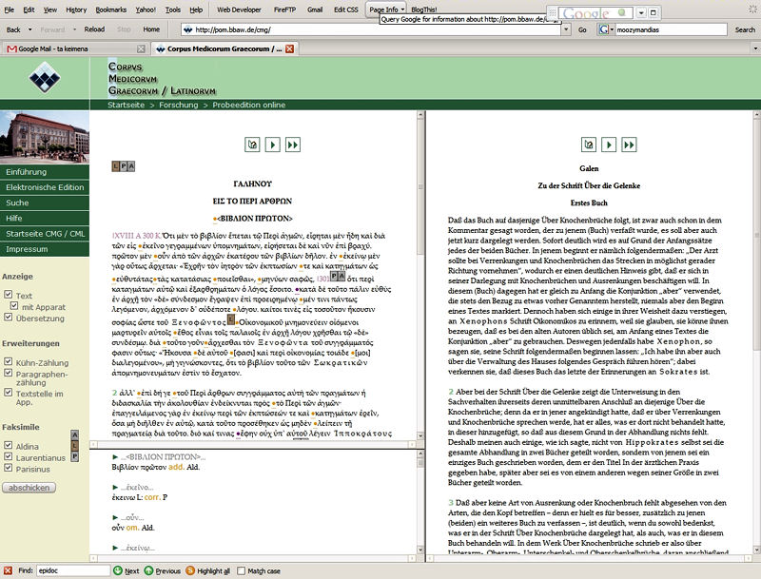Viewport: 761px width, 579px height.
Task: Click Find Previous arrow icon
Action: pyautogui.click(x=148, y=570)
